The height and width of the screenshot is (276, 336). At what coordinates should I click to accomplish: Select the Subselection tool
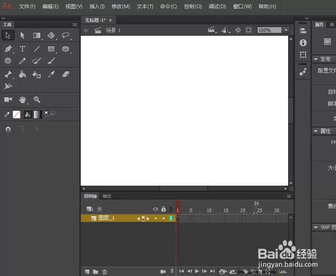pyautogui.click(x=22, y=35)
